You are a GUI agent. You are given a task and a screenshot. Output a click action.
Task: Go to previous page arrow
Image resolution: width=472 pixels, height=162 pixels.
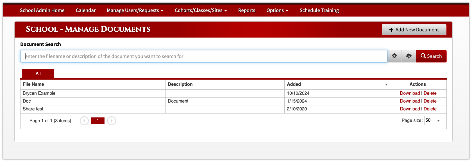84,121
